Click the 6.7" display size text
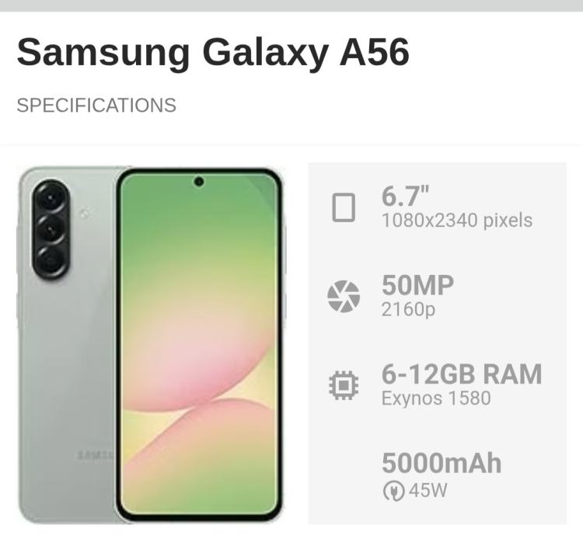 [x=405, y=196]
